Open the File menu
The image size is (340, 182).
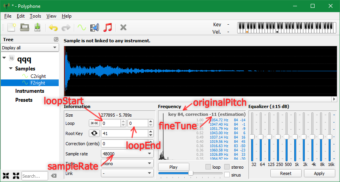tap(8, 16)
